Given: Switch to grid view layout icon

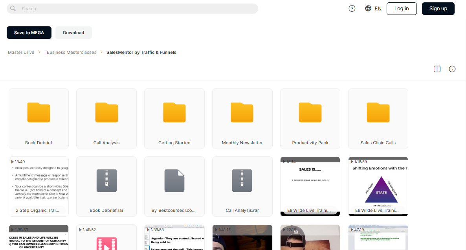Looking at the screenshot, I should 437,69.
